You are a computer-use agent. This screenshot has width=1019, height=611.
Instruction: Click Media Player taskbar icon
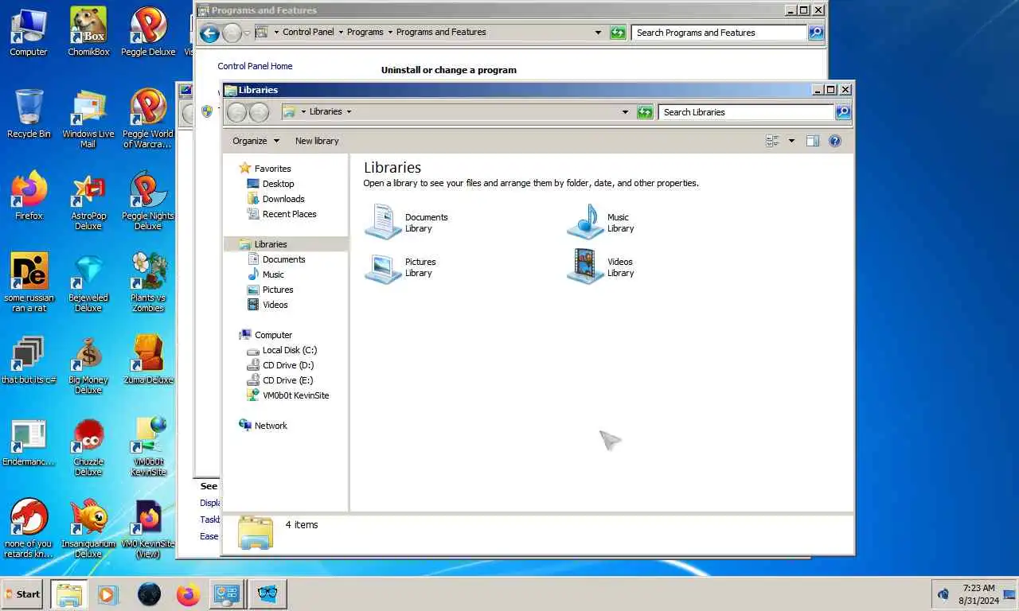point(108,594)
